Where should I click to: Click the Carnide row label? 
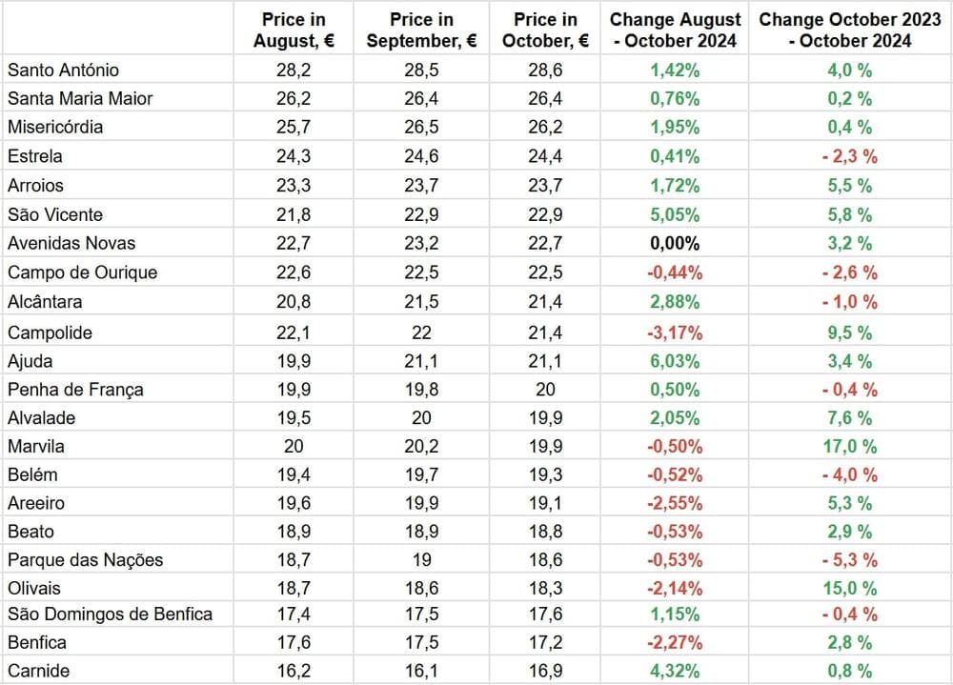pyautogui.click(x=39, y=671)
